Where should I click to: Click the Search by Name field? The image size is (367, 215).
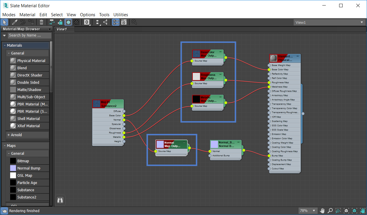29,35
